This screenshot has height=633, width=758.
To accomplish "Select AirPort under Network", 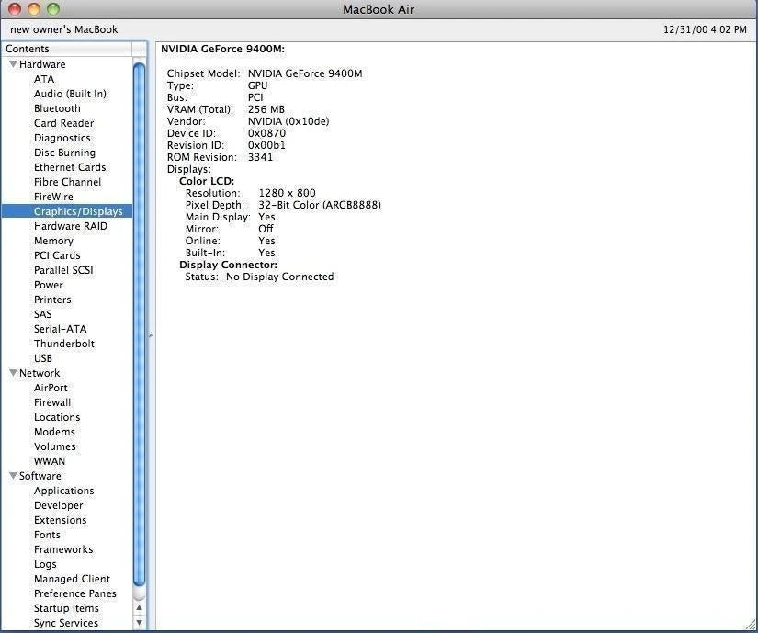I will (x=51, y=388).
